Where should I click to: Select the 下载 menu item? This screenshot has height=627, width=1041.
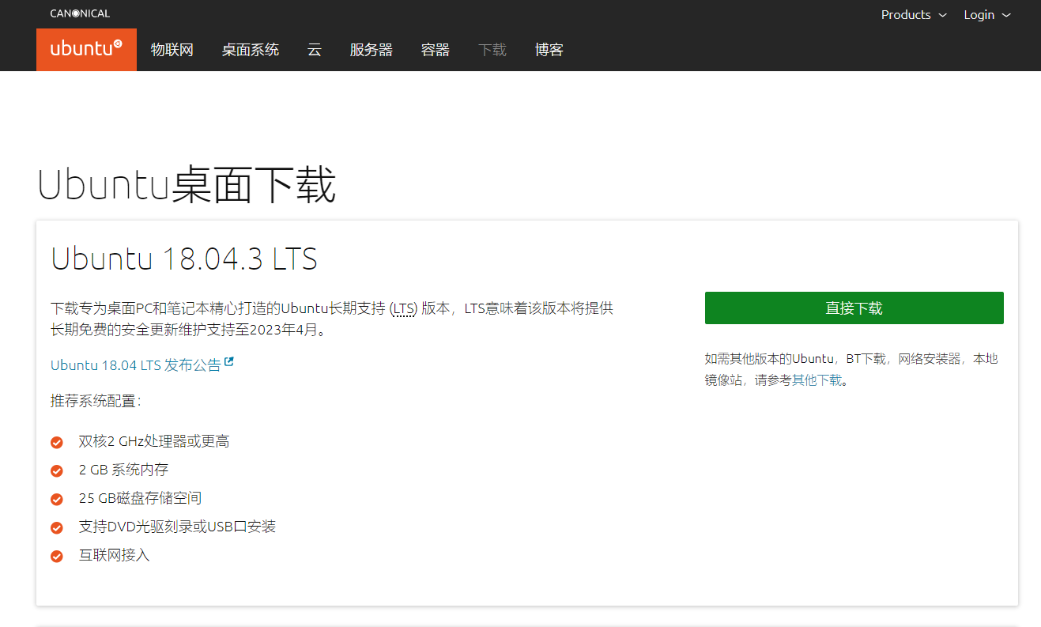click(492, 50)
